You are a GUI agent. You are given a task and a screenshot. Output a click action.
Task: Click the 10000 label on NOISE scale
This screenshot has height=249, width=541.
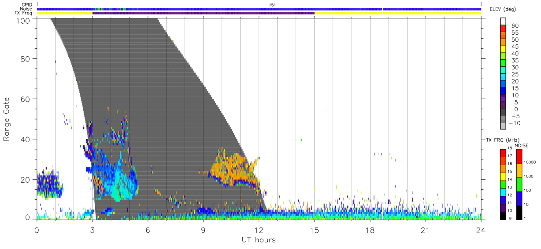pyautogui.click(x=529, y=162)
